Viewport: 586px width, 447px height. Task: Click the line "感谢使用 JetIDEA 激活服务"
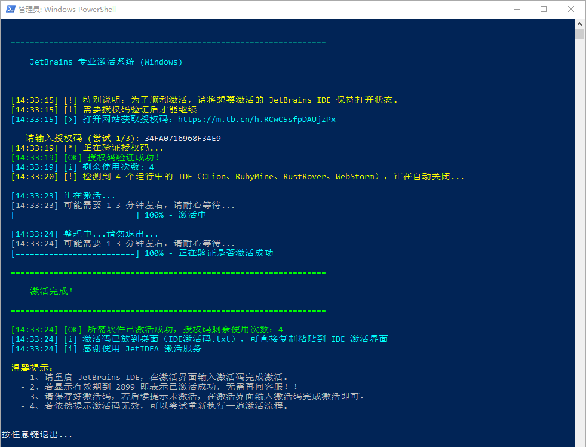coord(106,349)
